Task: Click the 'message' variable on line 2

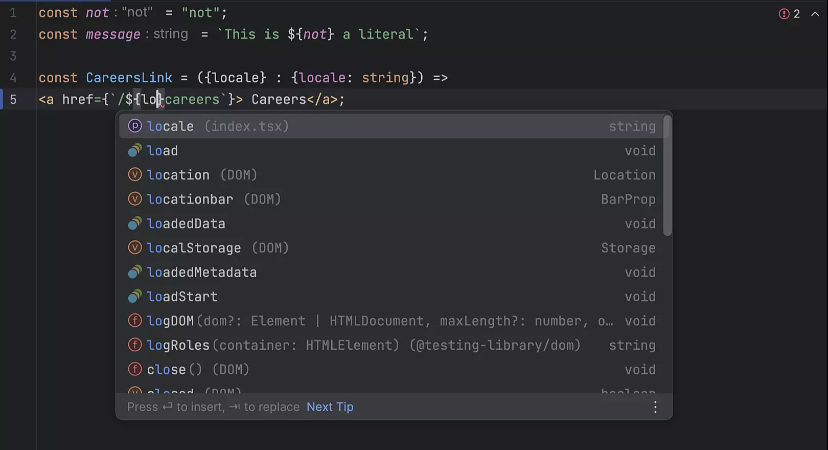Action: (112, 35)
